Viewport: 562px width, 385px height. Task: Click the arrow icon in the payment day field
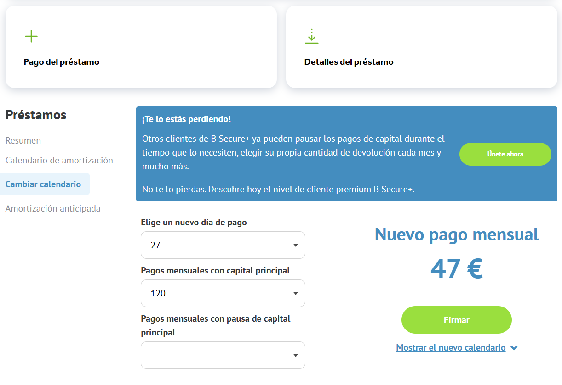296,245
